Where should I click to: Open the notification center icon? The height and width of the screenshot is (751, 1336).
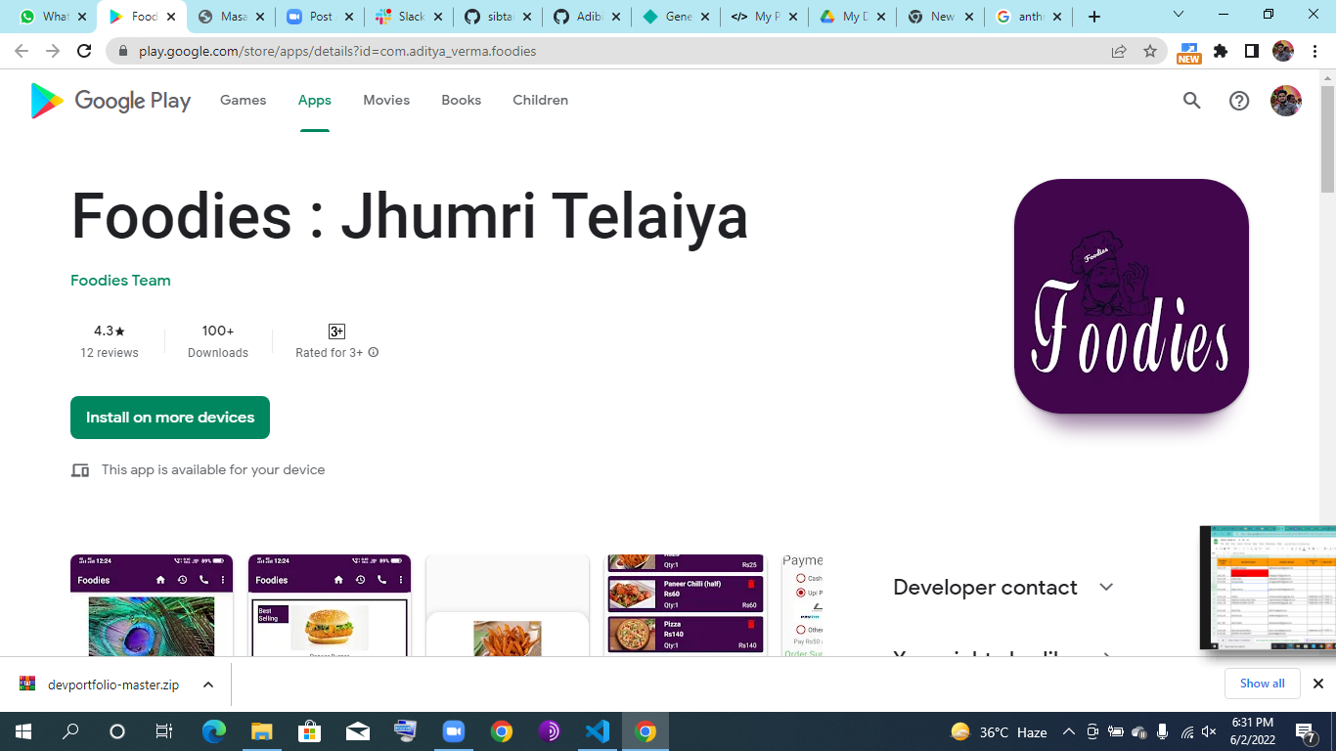point(1306,732)
